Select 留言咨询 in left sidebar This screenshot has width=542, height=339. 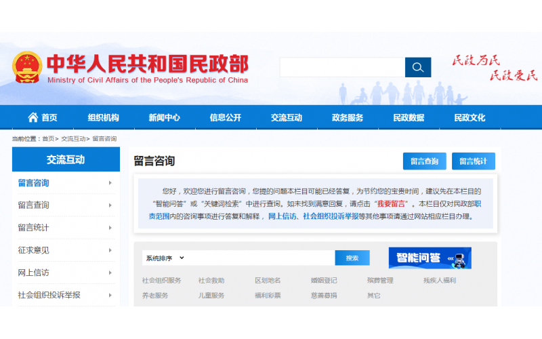(33, 182)
